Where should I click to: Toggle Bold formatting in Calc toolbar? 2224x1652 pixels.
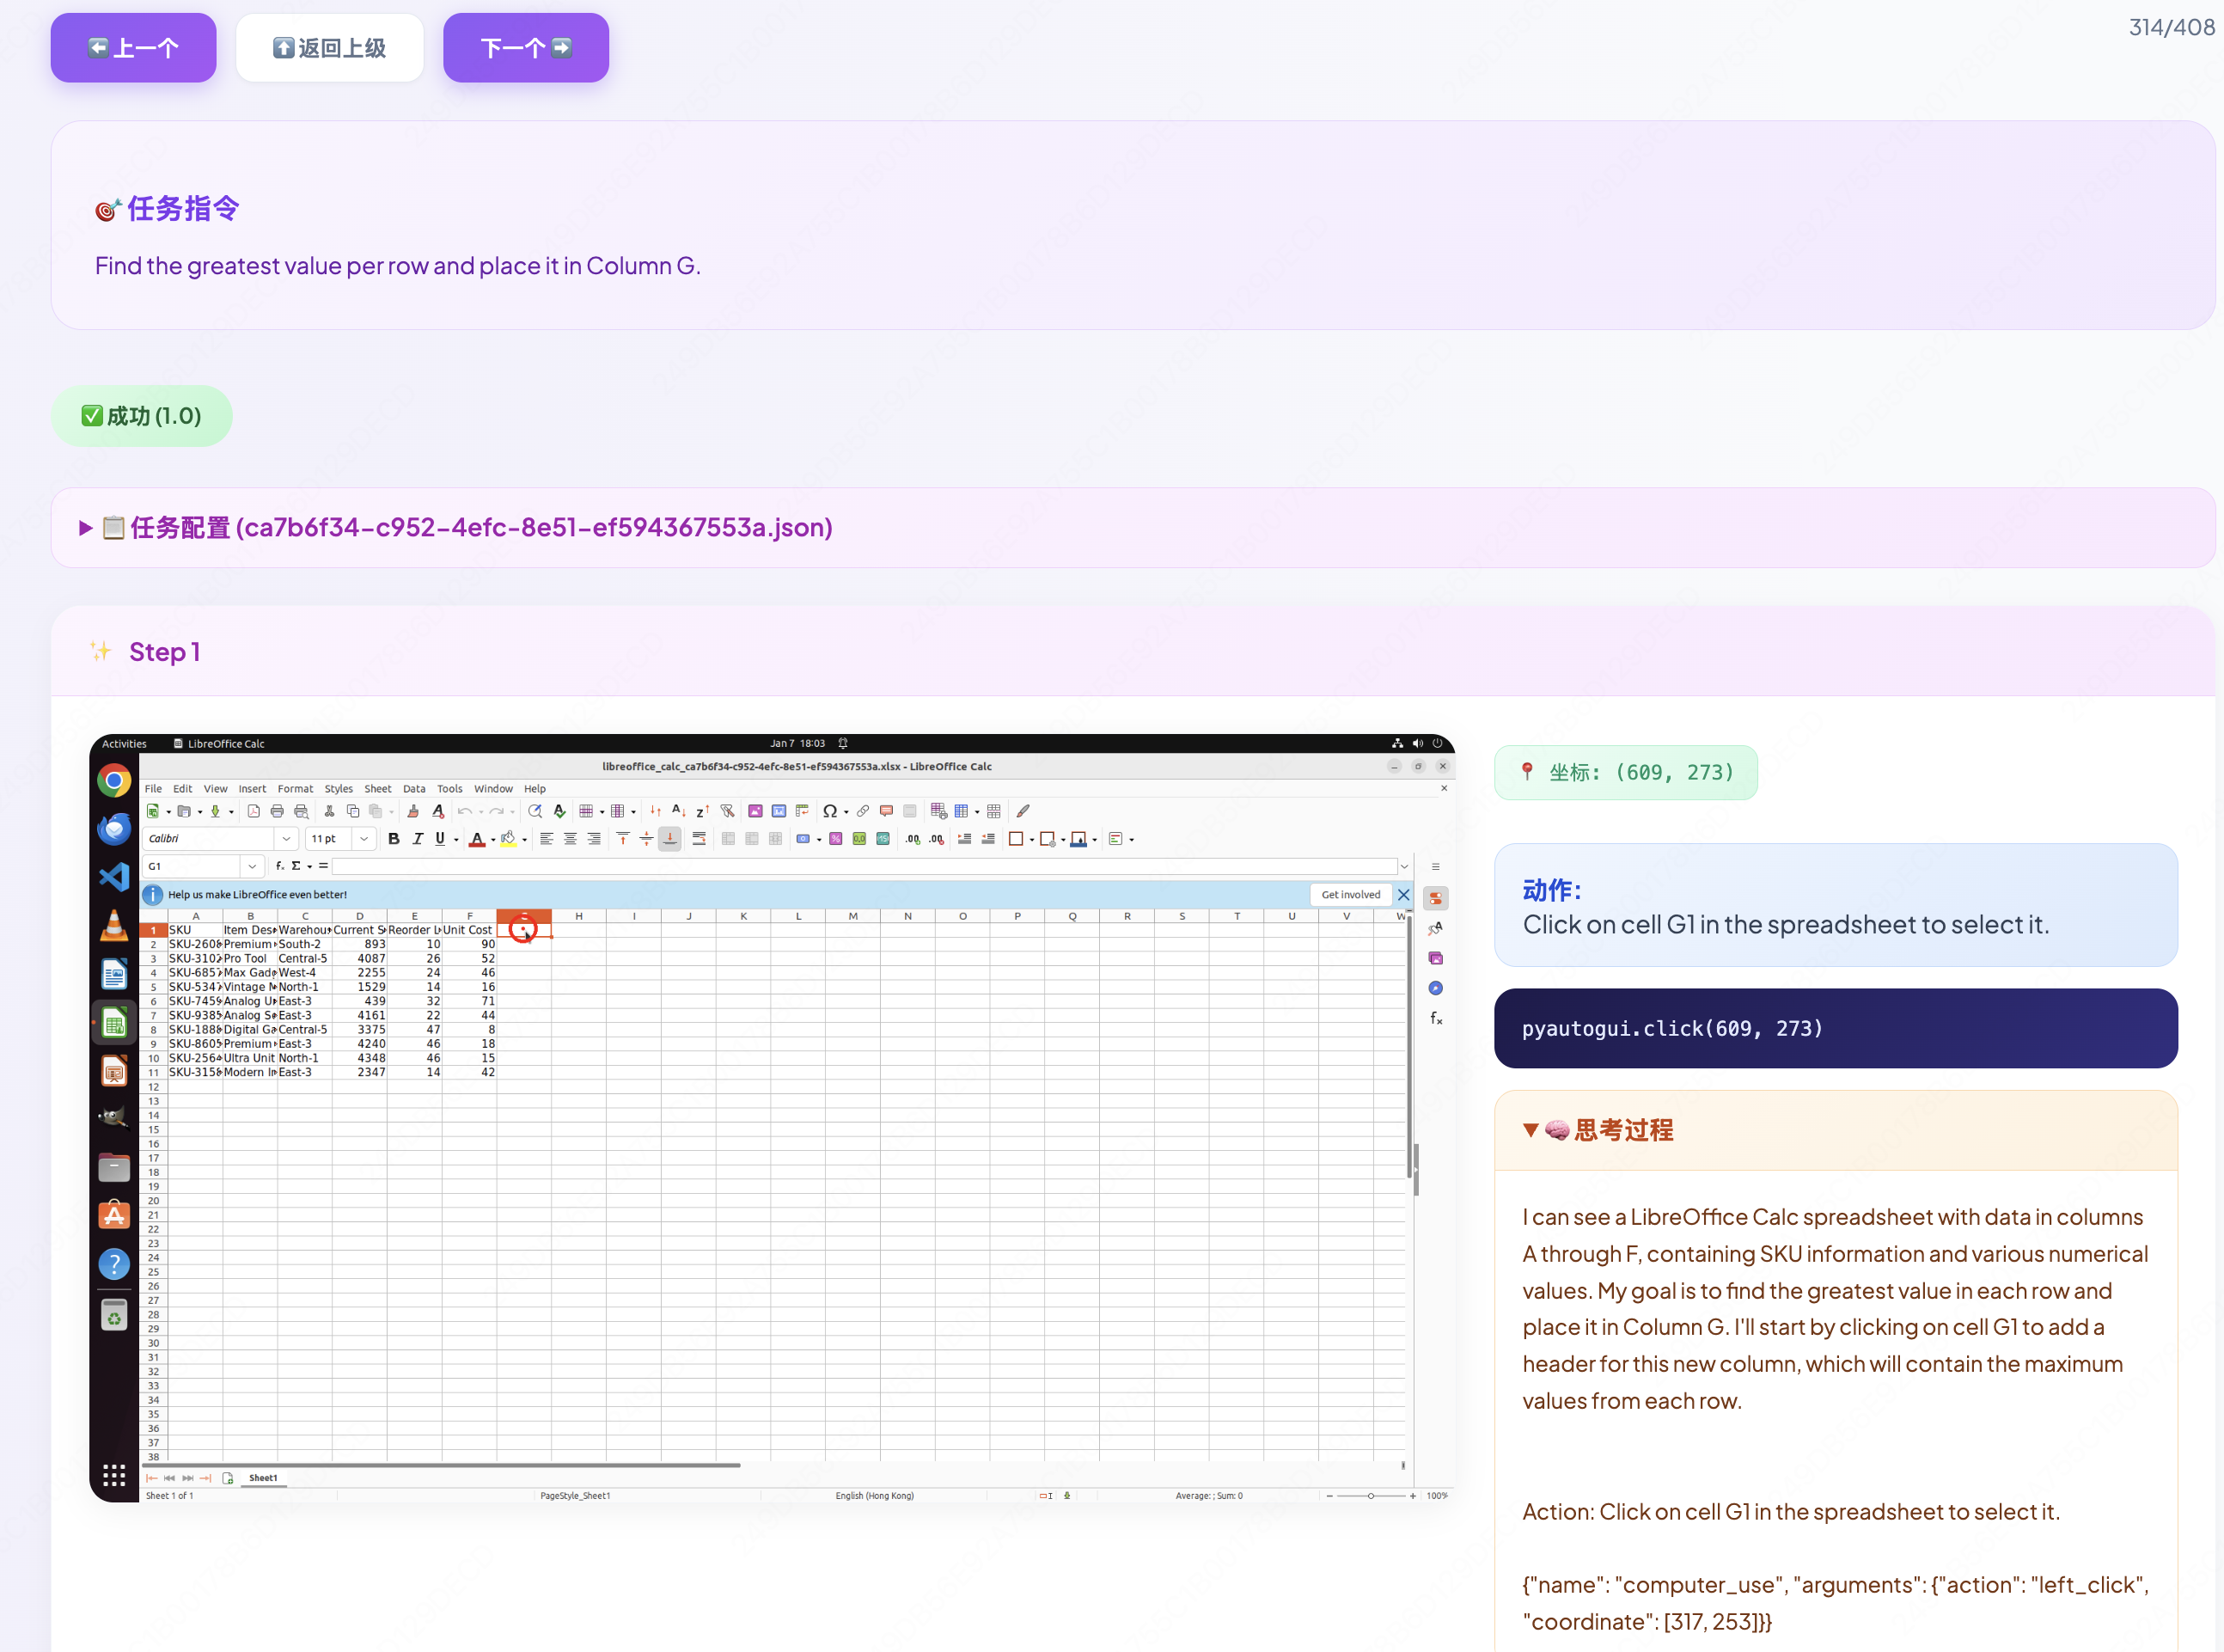(394, 839)
